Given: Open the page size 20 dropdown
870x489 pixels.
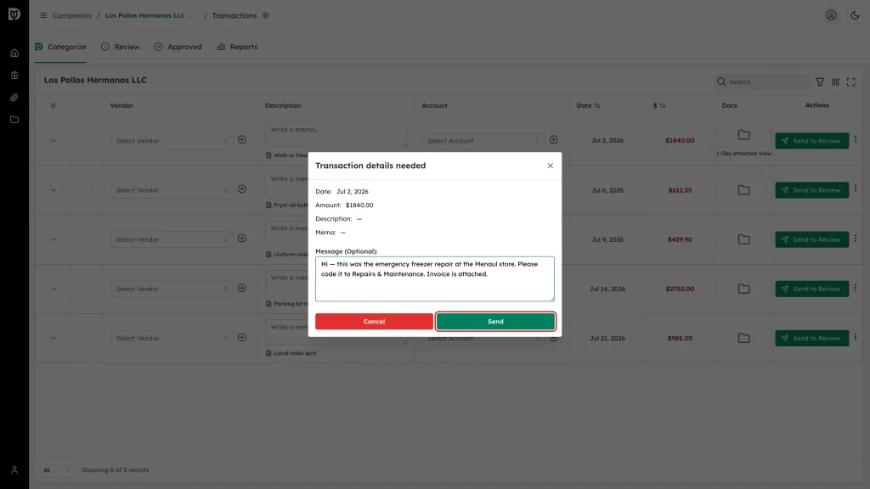Looking at the screenshot, I should click(x=56, y=470).
